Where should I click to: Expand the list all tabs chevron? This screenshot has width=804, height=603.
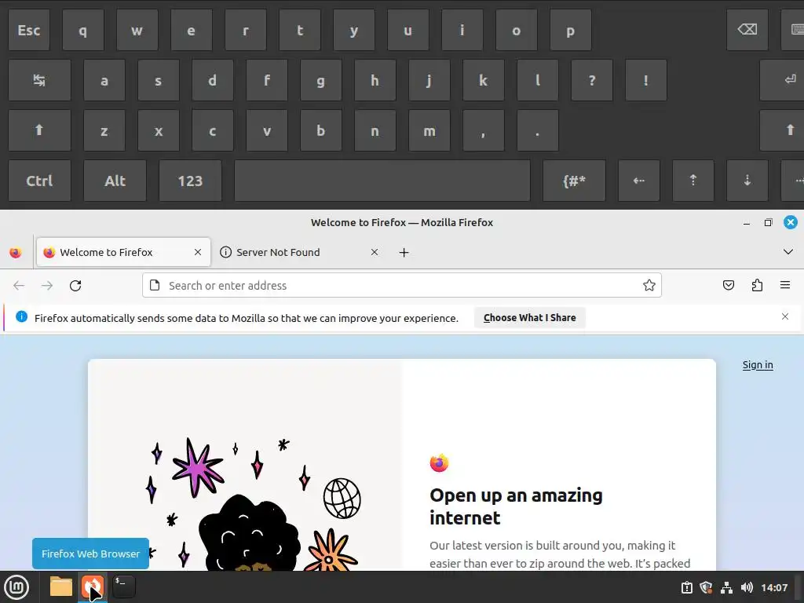click(788, 252)
